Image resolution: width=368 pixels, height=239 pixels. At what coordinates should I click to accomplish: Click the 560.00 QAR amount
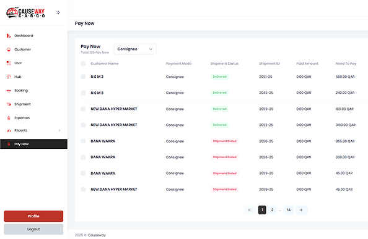345,77
